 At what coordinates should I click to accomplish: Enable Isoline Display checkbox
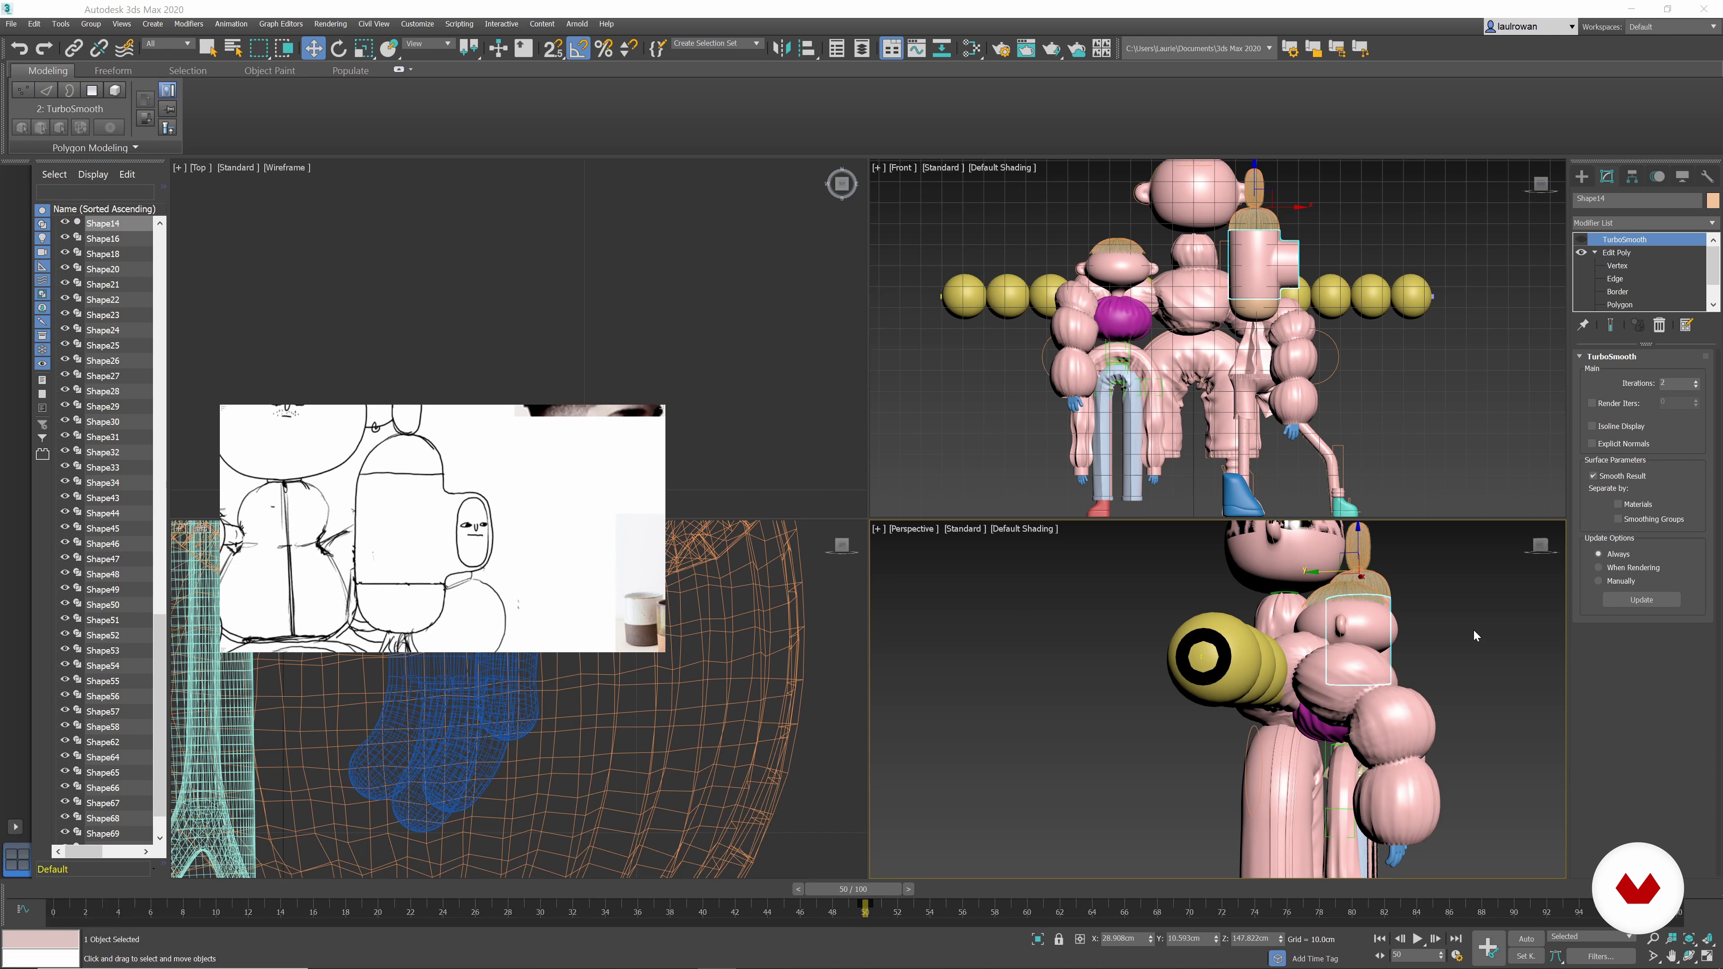(1592, 426)
